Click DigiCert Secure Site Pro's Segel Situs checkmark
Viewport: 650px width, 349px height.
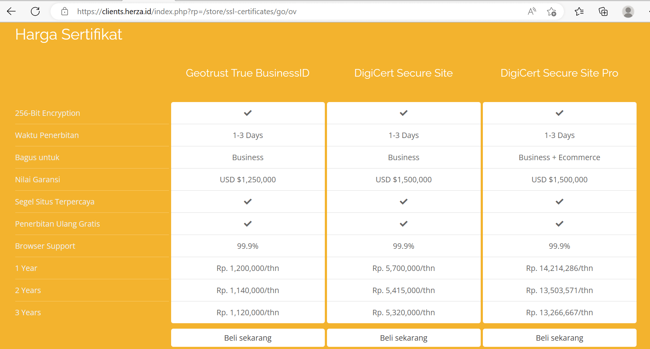(x=560, y=202)
